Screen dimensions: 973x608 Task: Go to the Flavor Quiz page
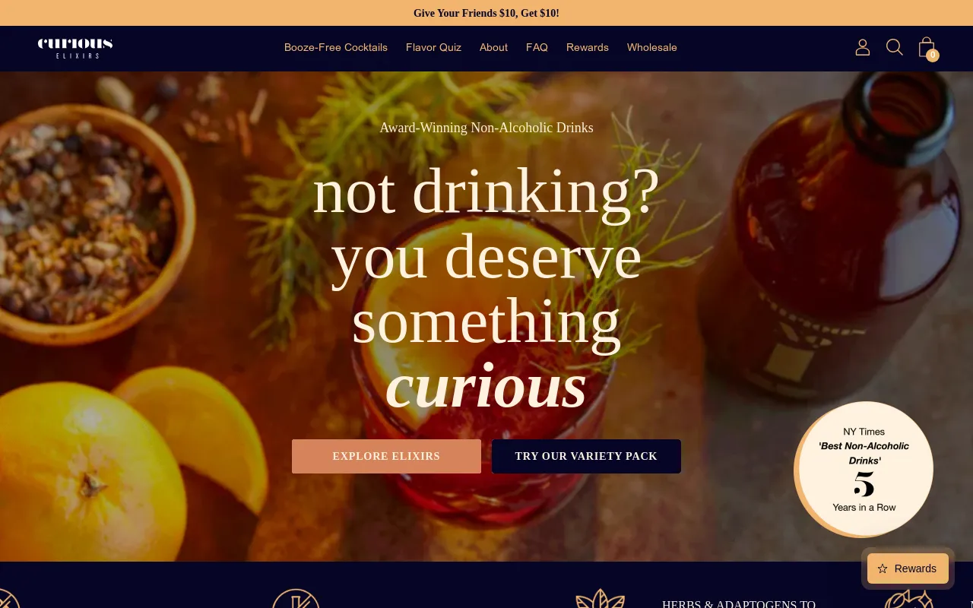pos(433,47)
